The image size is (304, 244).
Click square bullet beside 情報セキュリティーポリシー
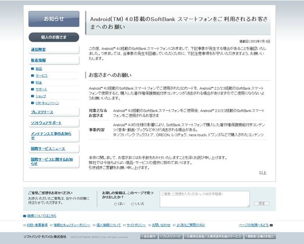coord(51,225)
